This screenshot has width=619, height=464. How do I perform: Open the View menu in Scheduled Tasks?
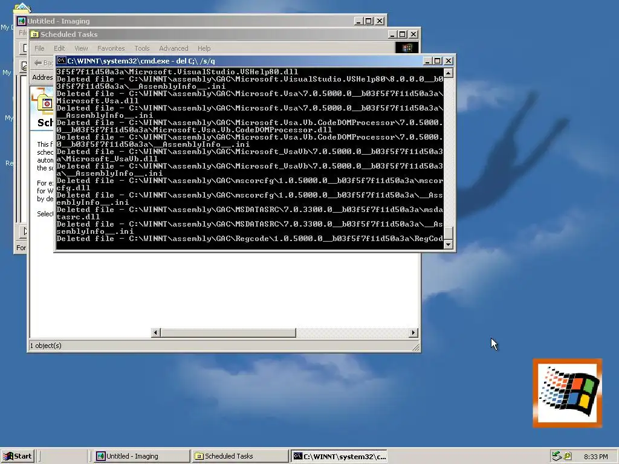[x=81, y=48]
